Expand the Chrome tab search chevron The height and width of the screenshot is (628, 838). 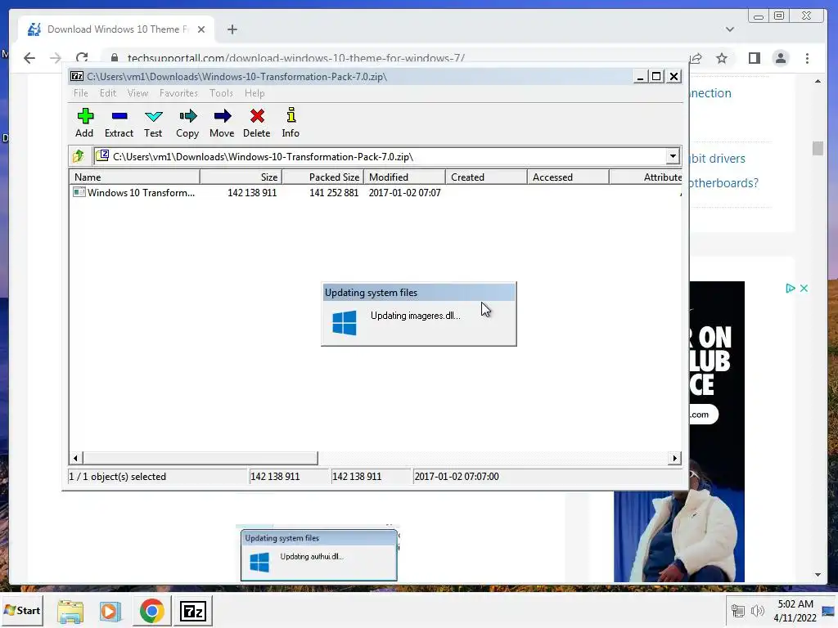[x=729, y=29]
